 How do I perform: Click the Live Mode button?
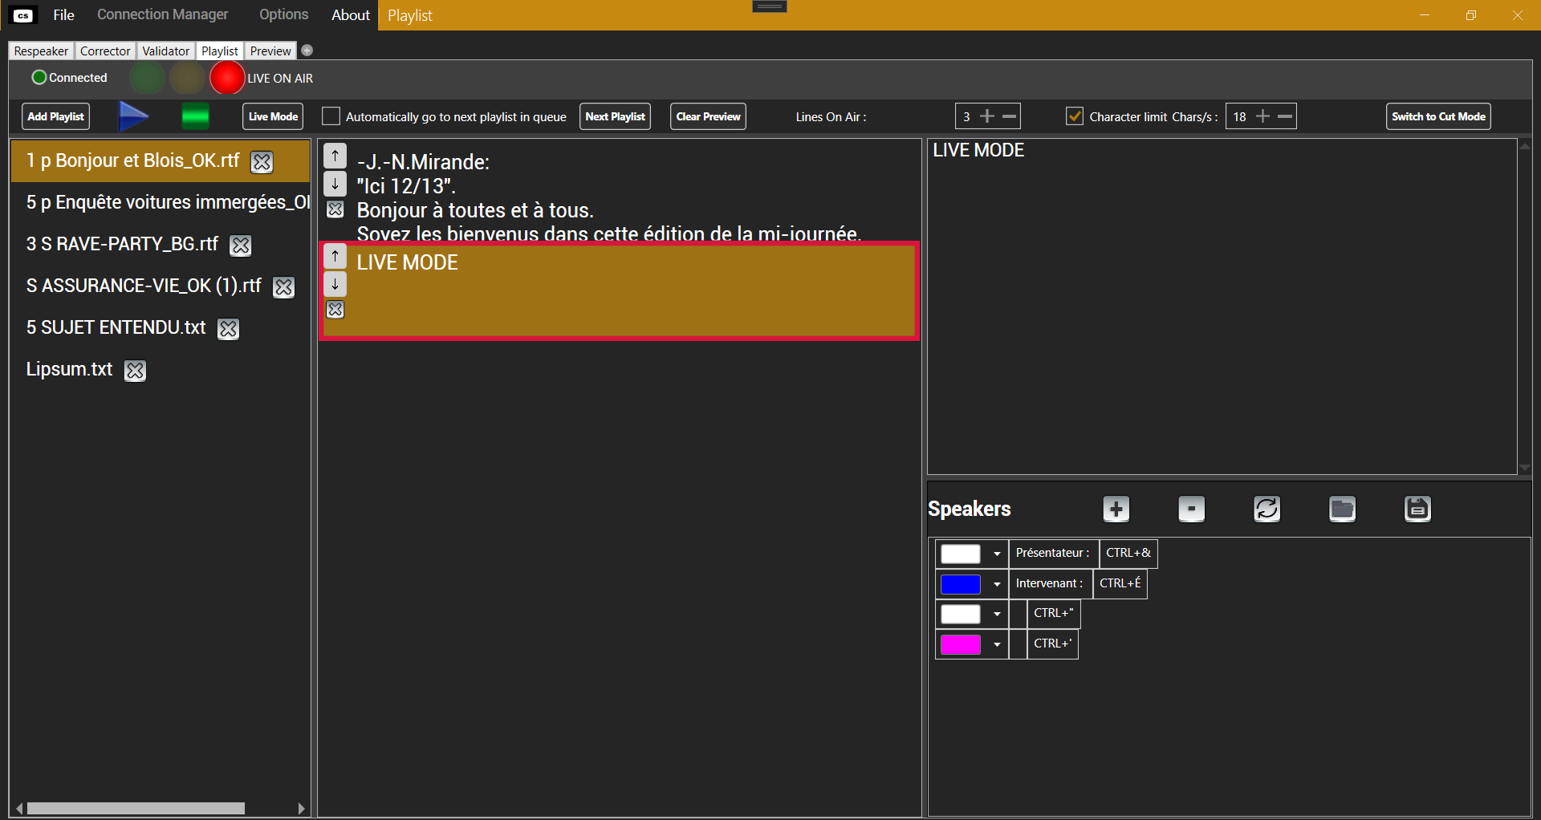point(273,116)
